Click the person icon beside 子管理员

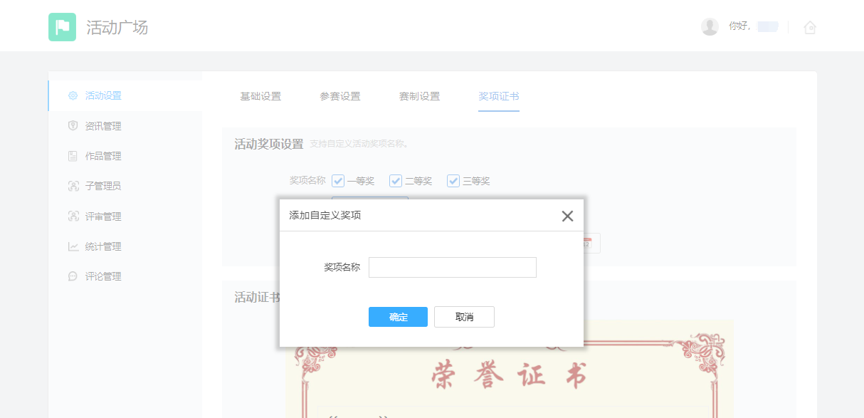73,186
